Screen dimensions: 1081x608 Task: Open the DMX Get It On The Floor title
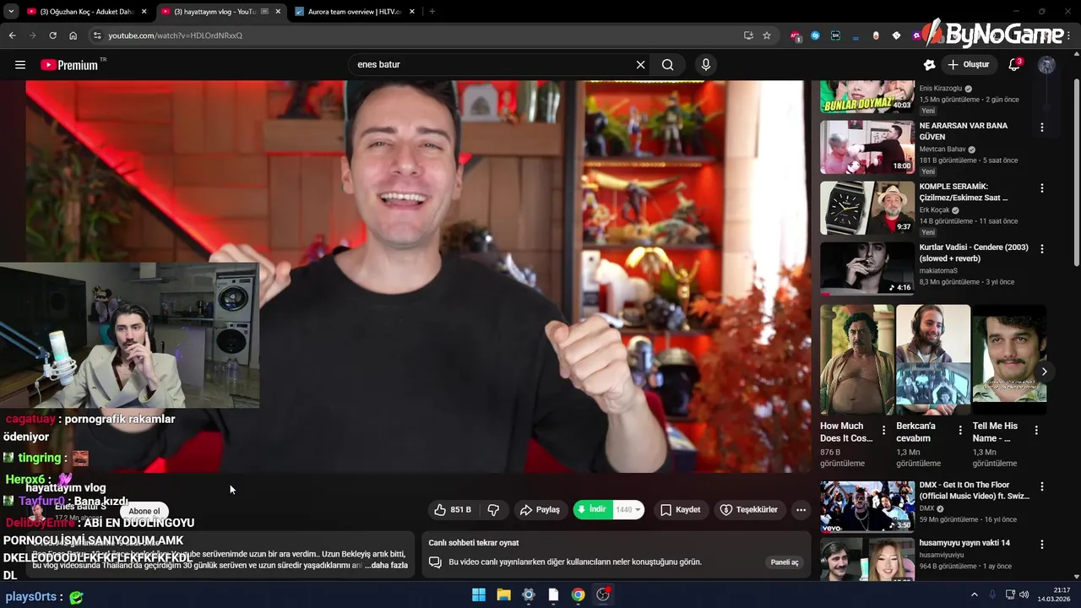pos(975,491)
